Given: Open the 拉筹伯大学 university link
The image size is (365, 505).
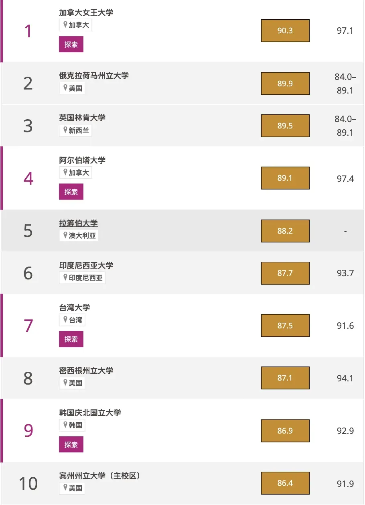Looking at the screenshot, I should tap(78, 223).
